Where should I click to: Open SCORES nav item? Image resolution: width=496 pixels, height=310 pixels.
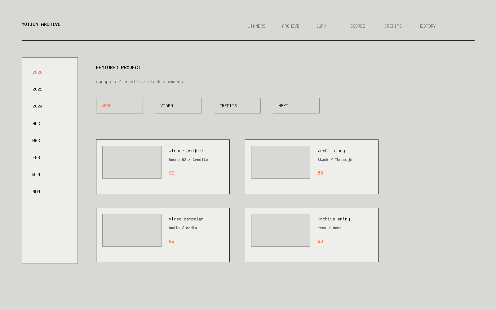(x=357, y=26)
